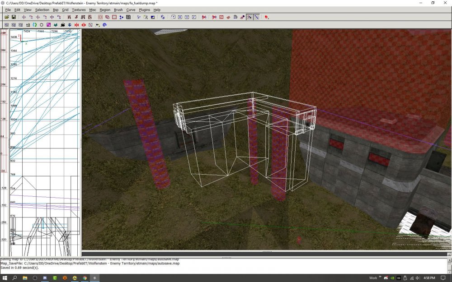This screenshot has height=282, width=452.
Task: Open the Textures menu
Action: [79, 10]
